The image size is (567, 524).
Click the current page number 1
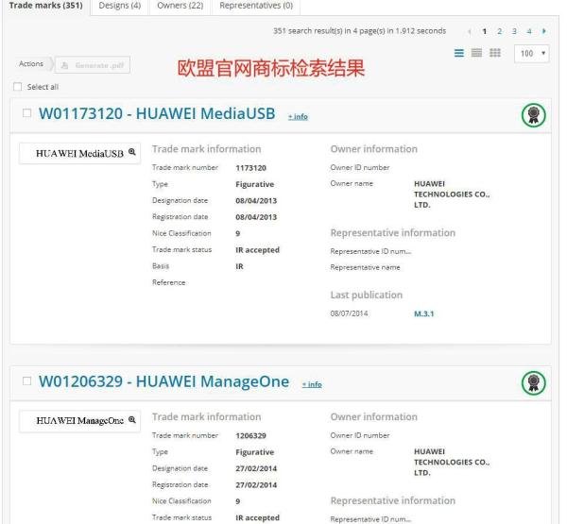485,31
